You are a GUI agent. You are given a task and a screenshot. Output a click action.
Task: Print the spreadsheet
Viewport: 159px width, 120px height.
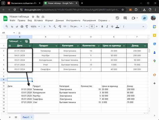22,27
